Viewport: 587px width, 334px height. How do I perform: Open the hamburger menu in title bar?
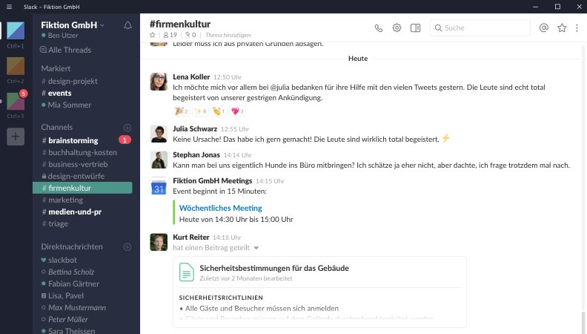tap(9, 7)
